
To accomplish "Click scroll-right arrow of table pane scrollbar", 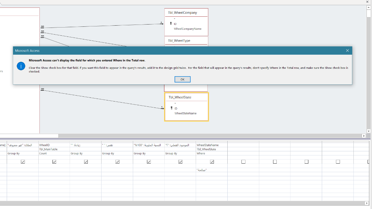I will pyautogui.click(x=364, y=136).
